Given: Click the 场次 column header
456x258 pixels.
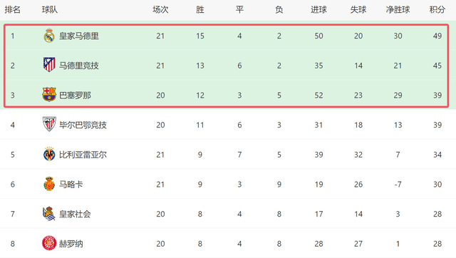Looking at the screenshot, I should coord(160,10).
